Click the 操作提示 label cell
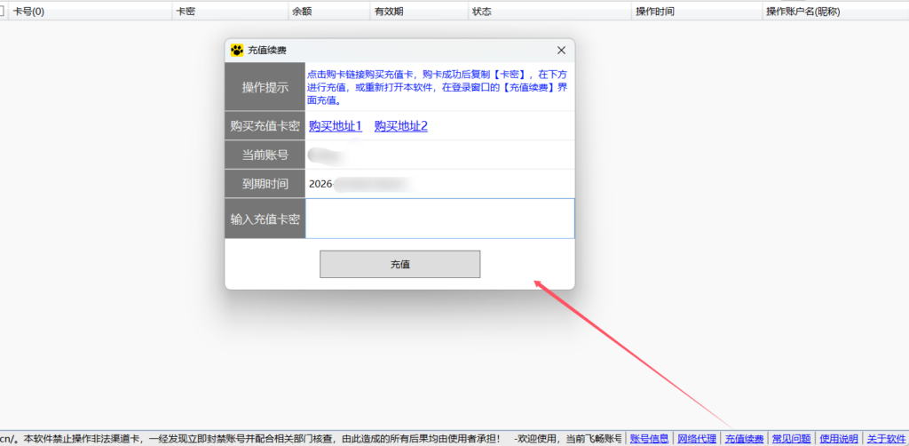 265,87
